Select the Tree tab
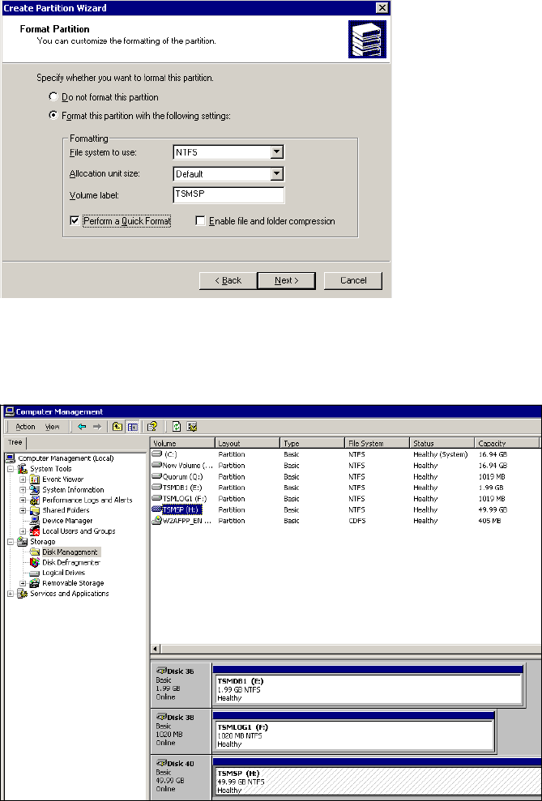Screen dimensions: 542x801 click(x=15, y=442)
